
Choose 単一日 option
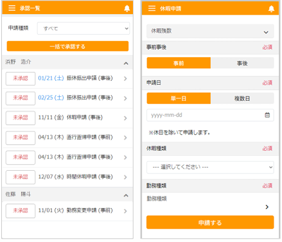179,98
